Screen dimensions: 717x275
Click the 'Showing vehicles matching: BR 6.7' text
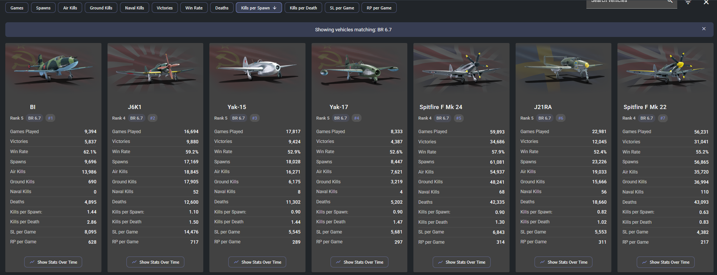point(353,29)
